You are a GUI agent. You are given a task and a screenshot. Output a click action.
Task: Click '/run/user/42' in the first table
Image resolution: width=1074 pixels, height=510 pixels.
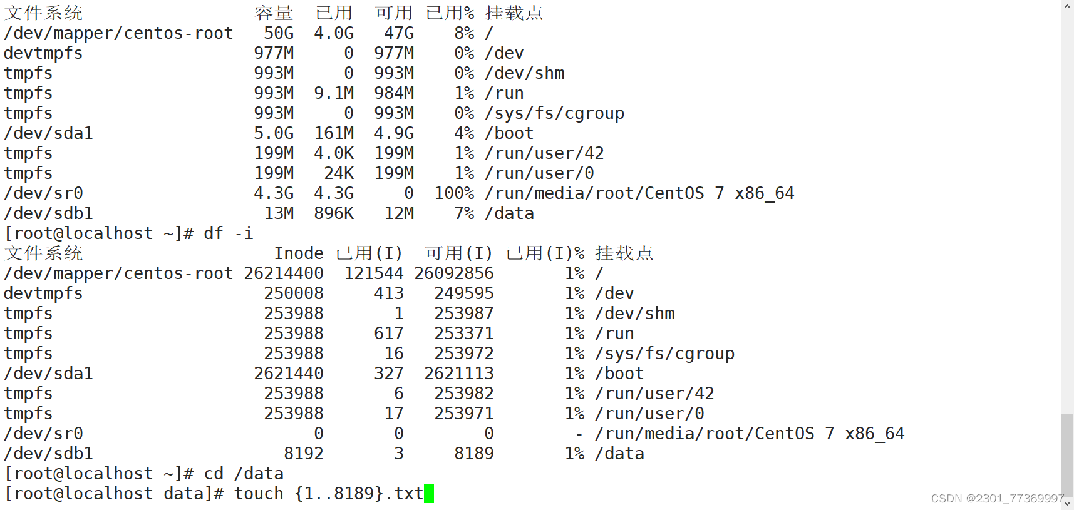[544, 153]
